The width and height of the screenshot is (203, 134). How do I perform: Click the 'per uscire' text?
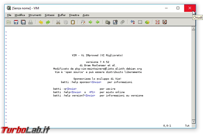pos(107,89)
